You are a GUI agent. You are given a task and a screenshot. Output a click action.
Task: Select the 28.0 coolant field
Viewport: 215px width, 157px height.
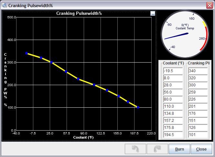[x=173, y=85]
